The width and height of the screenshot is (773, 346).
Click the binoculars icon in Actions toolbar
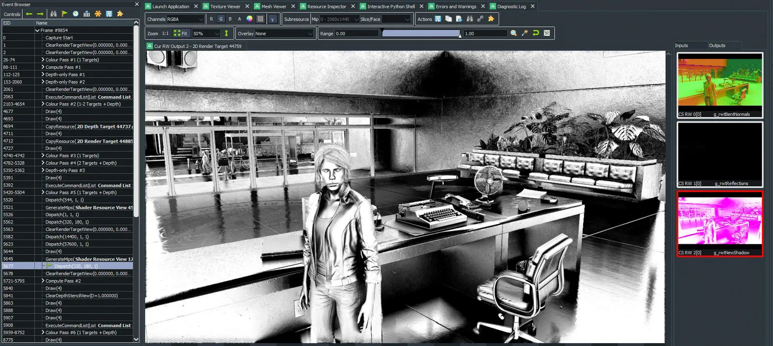[x=470, y=19]
